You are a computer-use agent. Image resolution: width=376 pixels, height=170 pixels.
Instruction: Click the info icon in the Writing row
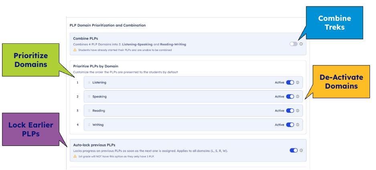[x=297, y=125]
